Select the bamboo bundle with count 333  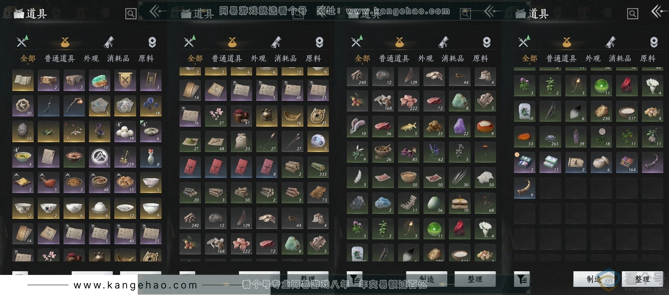click(318, 167)
